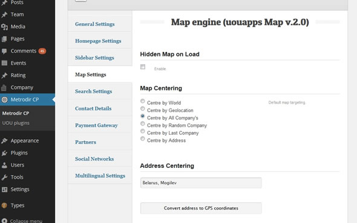Click the Map engine title heading
The width and height of the screenshot is (357, 223).
coord(240,22)
